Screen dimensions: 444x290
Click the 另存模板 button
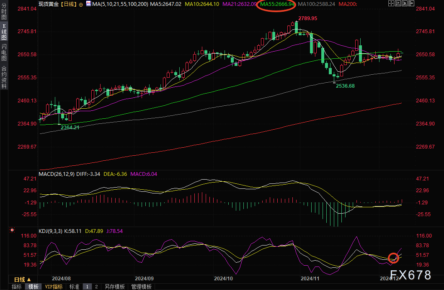click(x=114, y=287)
